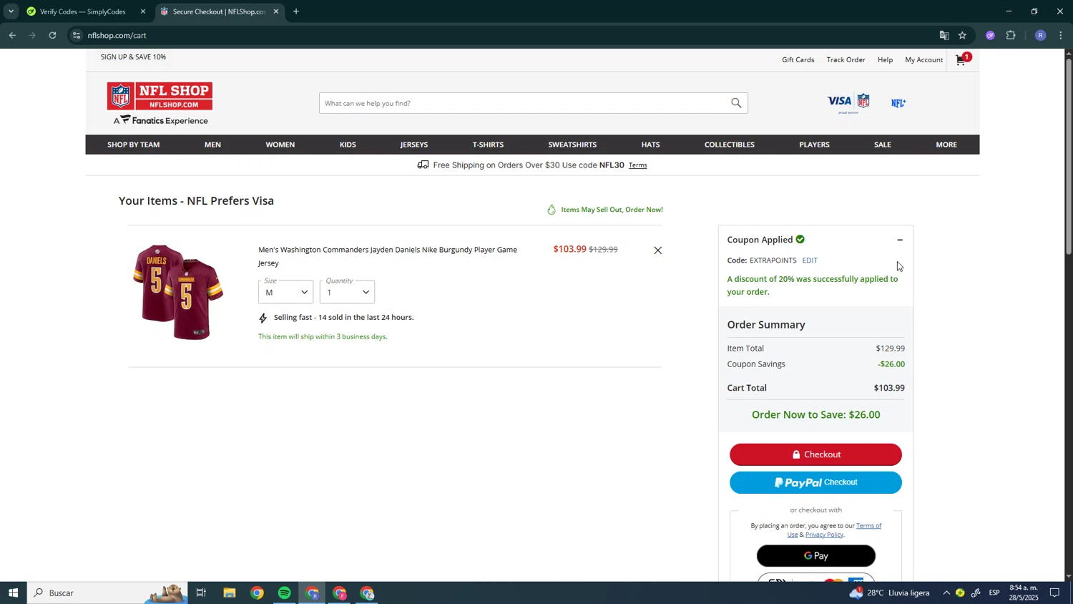View site information icon in address bar
The height and width of the screenshot is (604, 1073).
click(77, 35)
